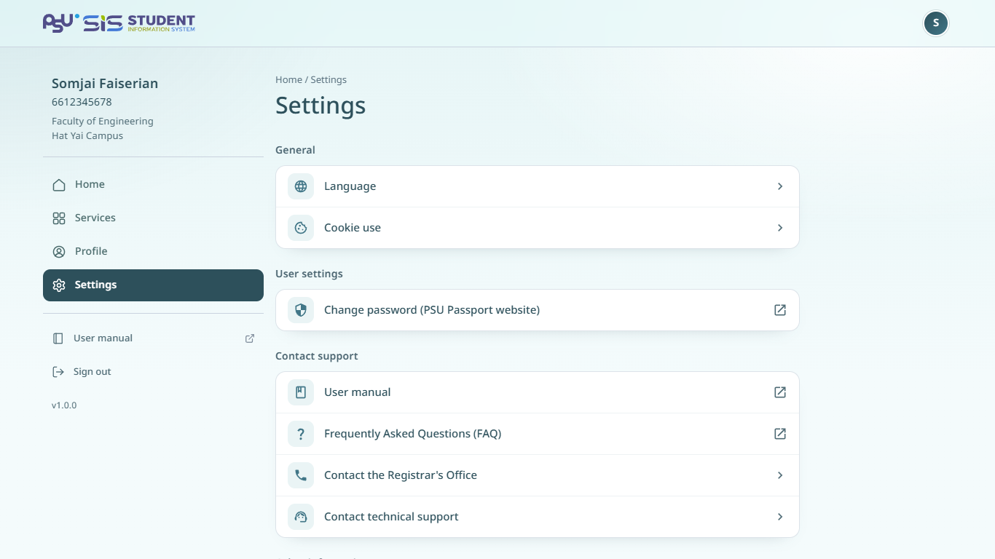This screenshot has width=995, height=559.
Task: Click the Registrar's Office phone icon
Action: click(301, 475)
